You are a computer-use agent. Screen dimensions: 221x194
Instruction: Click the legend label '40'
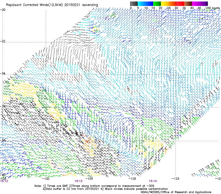[192, 8]
